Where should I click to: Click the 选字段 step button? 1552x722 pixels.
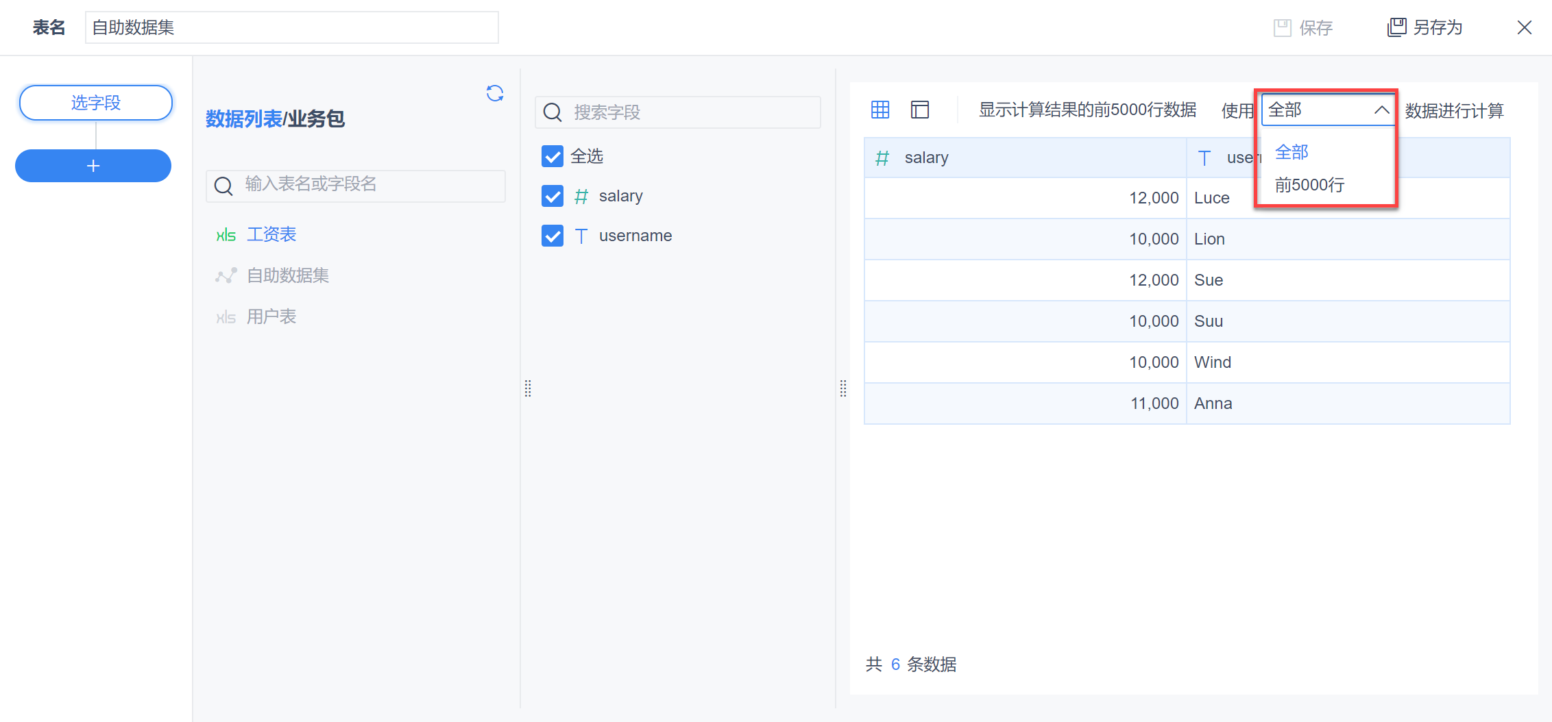[x=96, y=103]
